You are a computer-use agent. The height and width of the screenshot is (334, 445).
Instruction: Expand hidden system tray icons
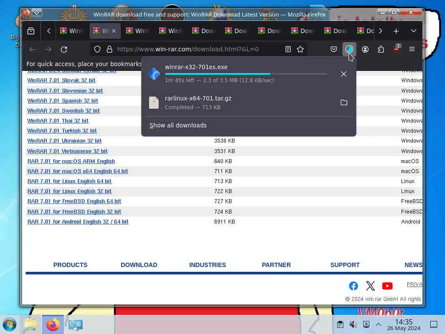379,324
